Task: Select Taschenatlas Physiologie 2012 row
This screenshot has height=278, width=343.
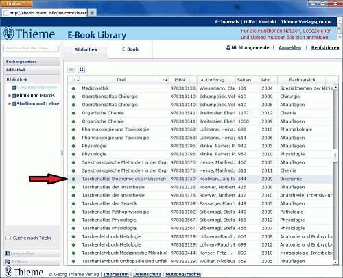Action: coord(200,220)
